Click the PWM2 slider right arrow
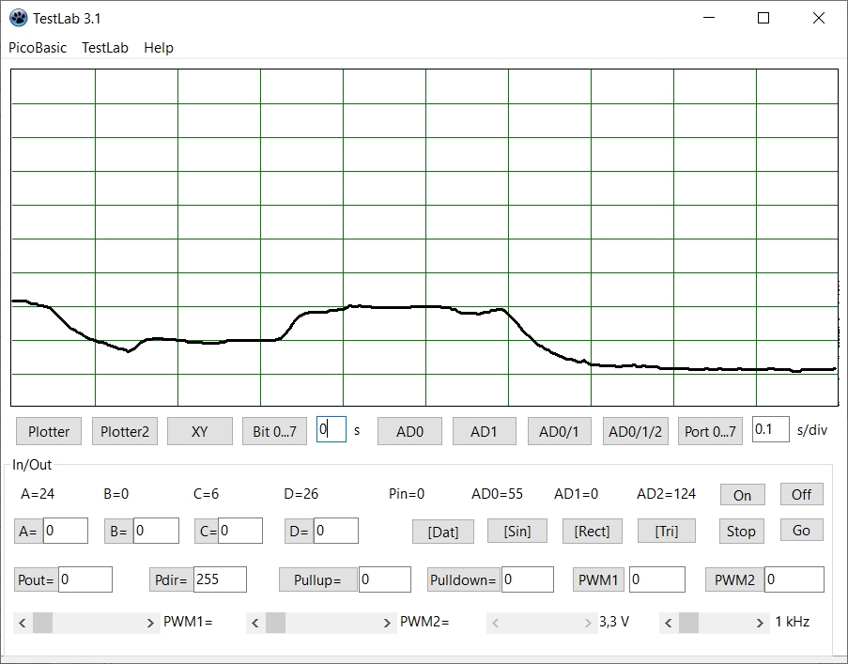This screenshot has height=664, width=848. click(388, 623)
